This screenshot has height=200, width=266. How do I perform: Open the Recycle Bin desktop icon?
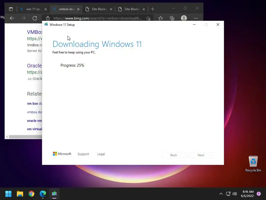pyautogui.click(x=253, y=164)
